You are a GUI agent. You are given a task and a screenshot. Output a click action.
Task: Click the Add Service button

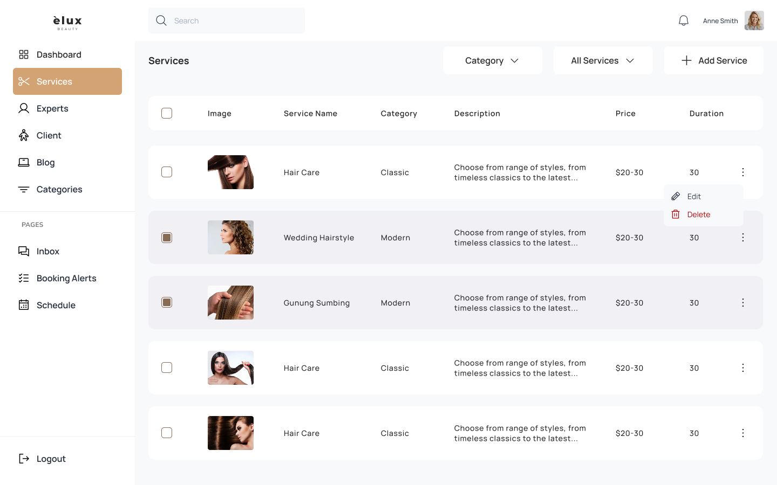click(x=713, y=60)
